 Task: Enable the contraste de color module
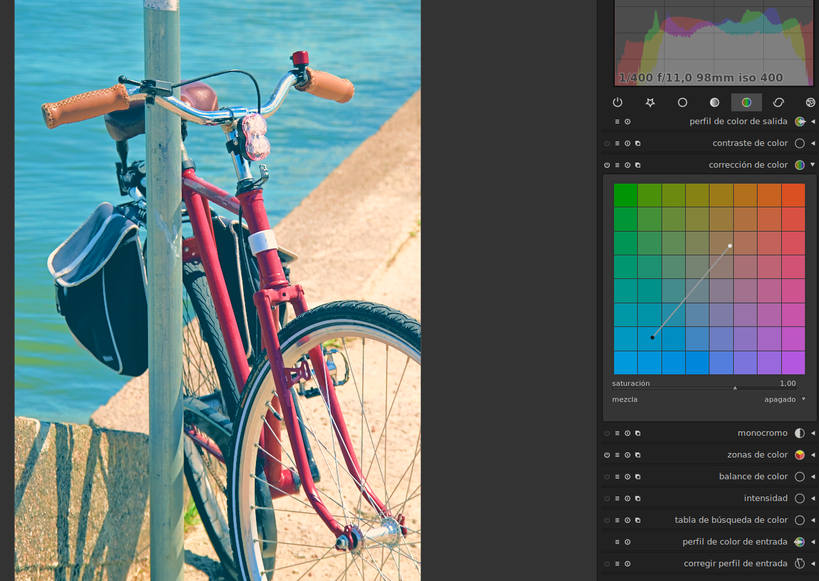[607, 143]
